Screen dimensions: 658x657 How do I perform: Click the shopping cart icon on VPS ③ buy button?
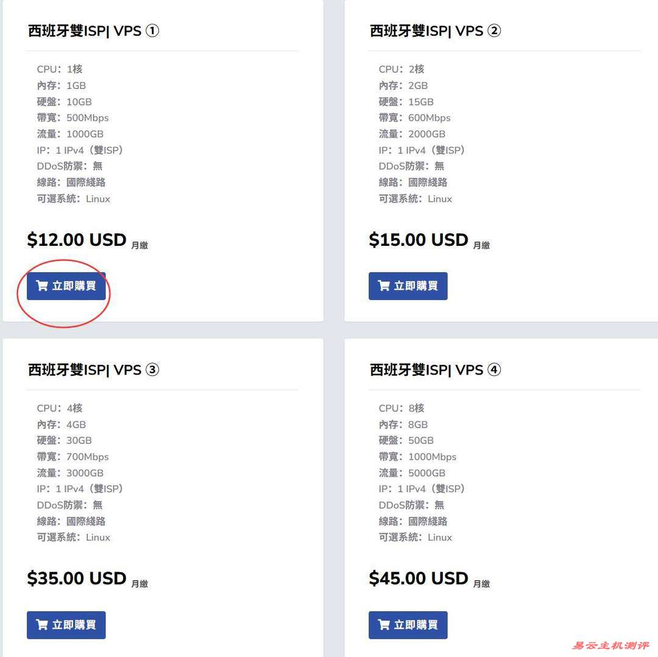[x=42, y=625]
